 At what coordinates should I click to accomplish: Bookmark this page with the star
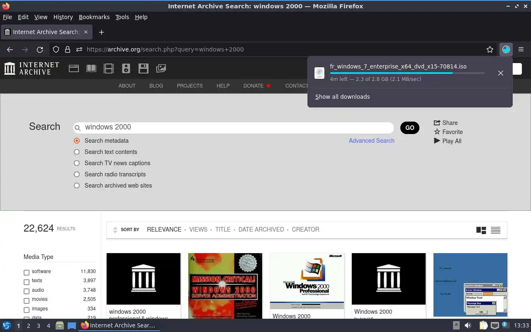[x=490, y=49]
